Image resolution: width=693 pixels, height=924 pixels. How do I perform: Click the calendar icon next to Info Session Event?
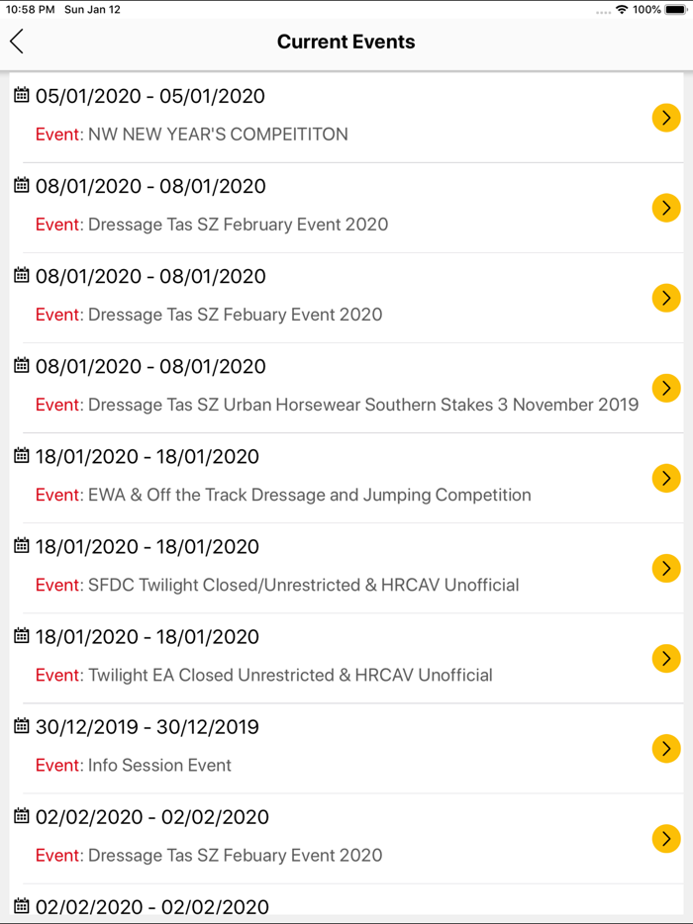point(20,726)
